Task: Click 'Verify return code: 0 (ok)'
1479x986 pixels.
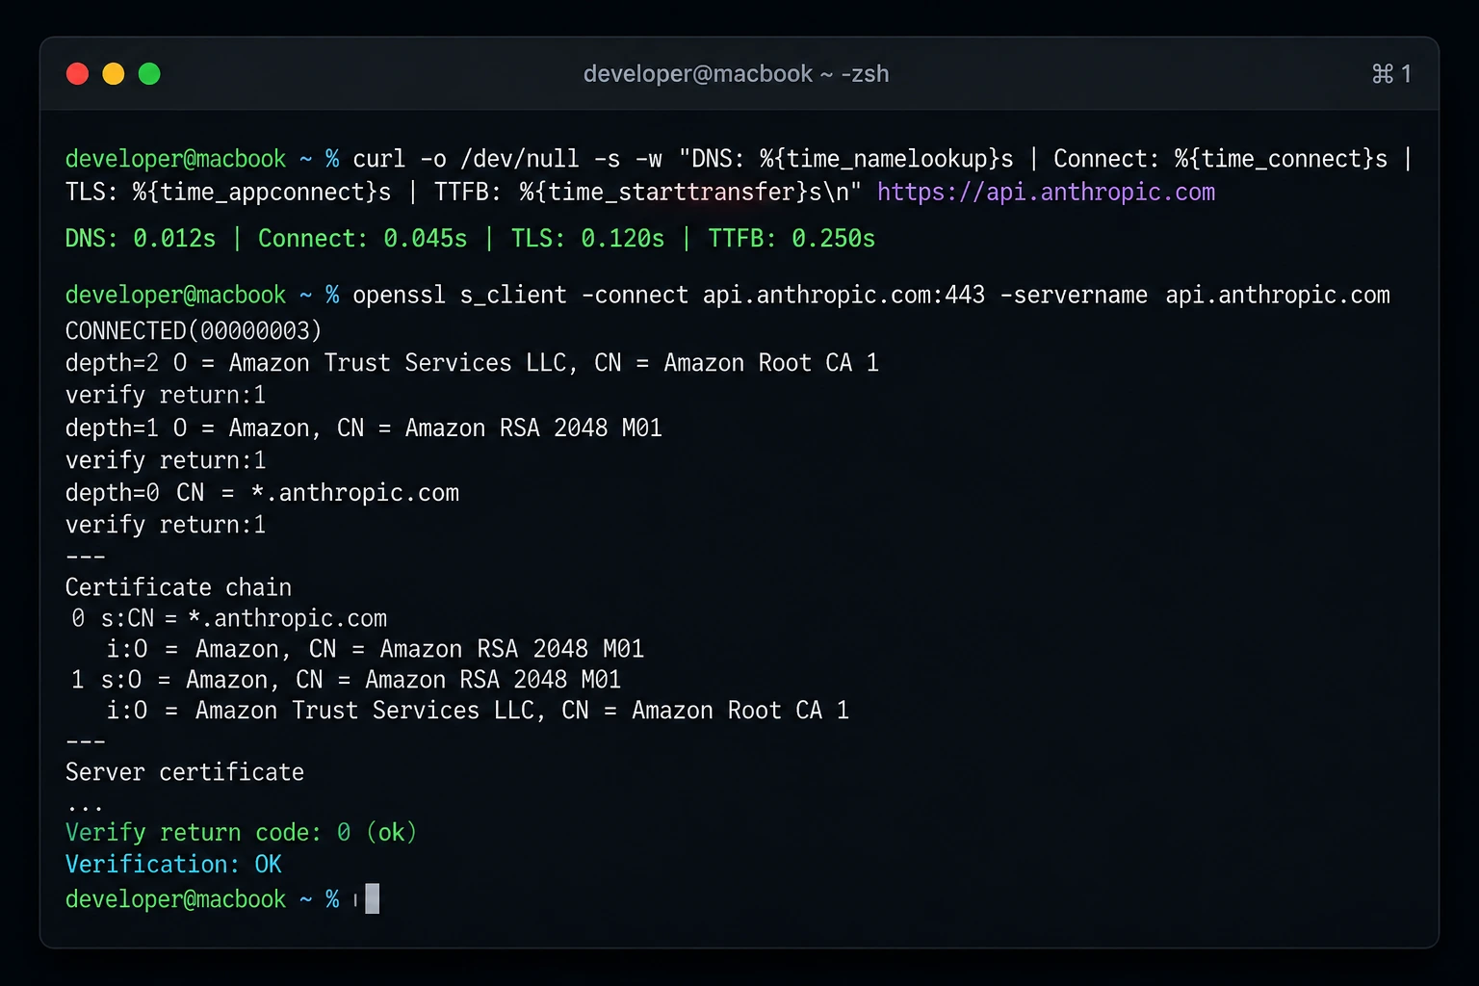Action: click(x=241, y=832)
